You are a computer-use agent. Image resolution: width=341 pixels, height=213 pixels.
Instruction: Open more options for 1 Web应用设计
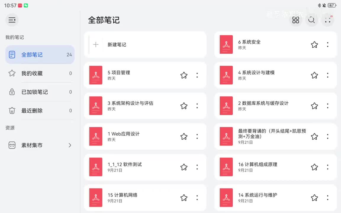tap(197, 136)
